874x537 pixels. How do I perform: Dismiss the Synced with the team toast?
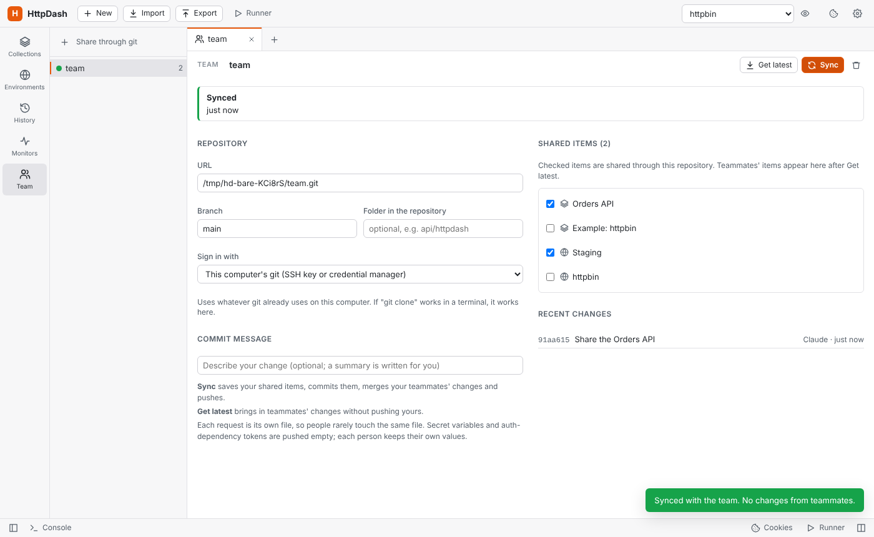(755, 500)
